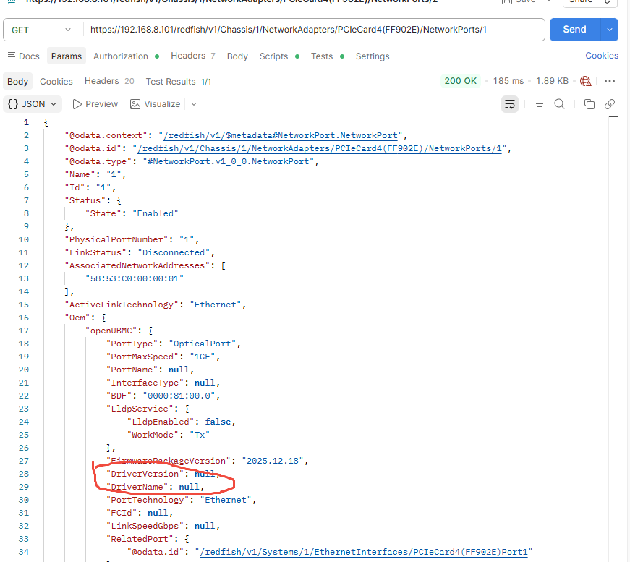
Task: Open the RelatedPort EthernetInterfaces link
Action: point(364,552)
